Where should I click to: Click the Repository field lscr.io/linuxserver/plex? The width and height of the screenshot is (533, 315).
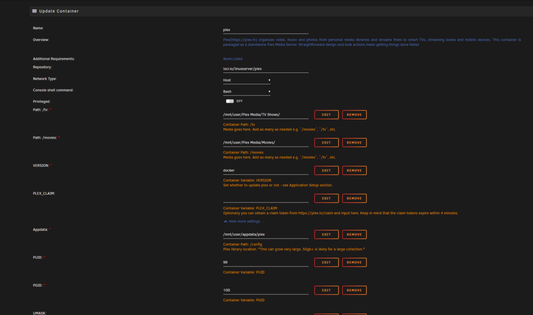coord(265,69)
